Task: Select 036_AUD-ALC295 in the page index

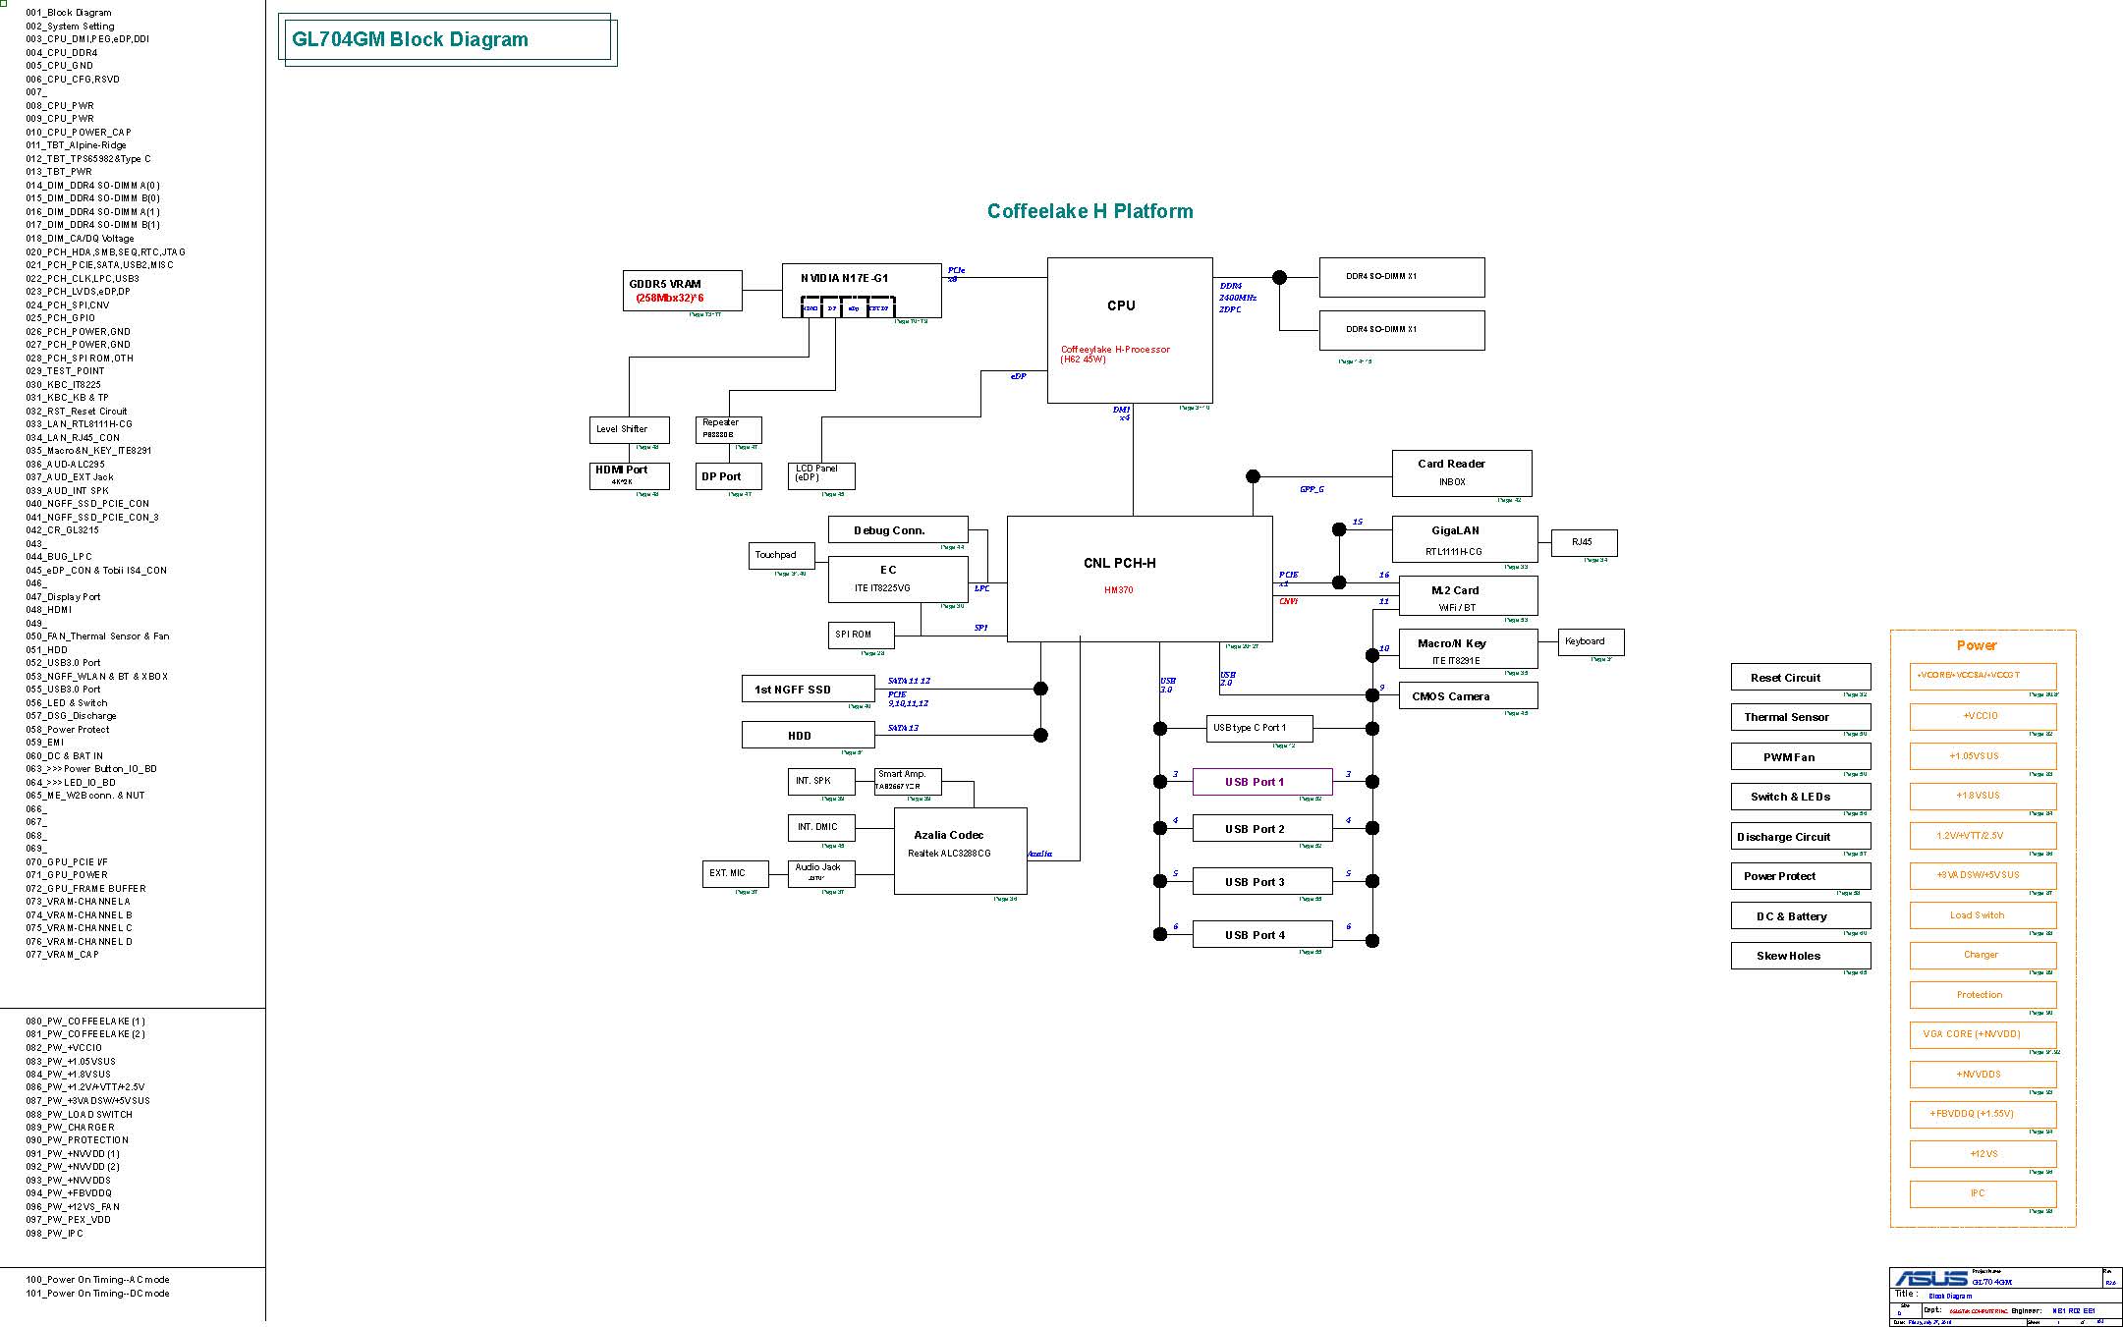Action: [65, 464]
